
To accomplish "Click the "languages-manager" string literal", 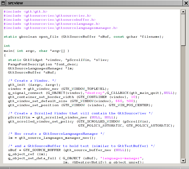I will 121,158.
